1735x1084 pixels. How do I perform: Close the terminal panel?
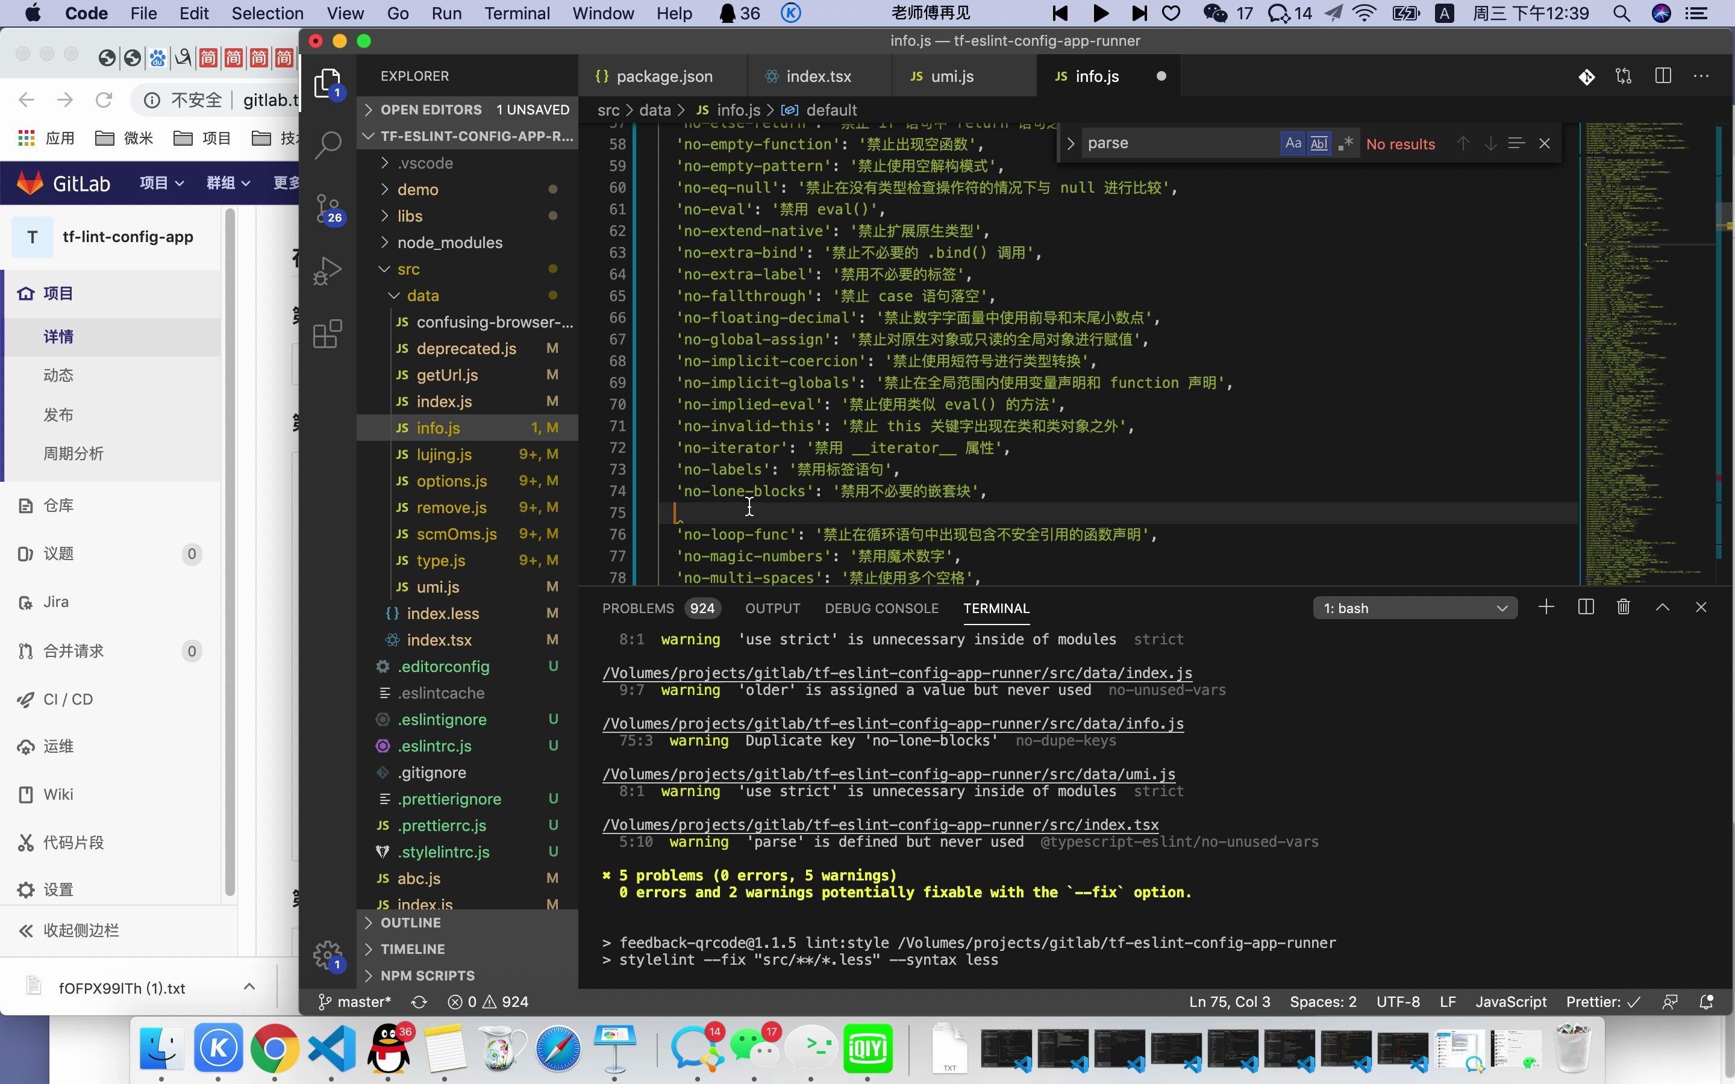1701,607
